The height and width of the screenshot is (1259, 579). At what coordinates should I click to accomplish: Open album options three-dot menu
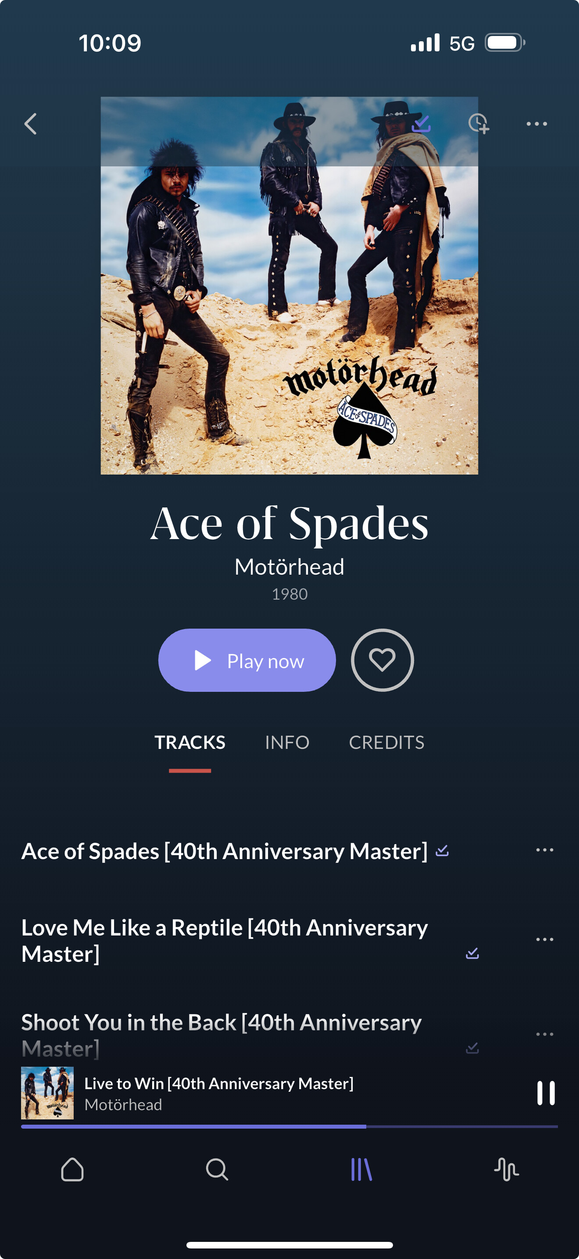(x=536, y=124)
